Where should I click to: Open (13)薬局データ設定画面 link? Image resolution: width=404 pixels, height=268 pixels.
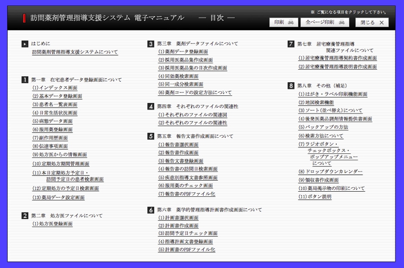[x=58, y=197]
